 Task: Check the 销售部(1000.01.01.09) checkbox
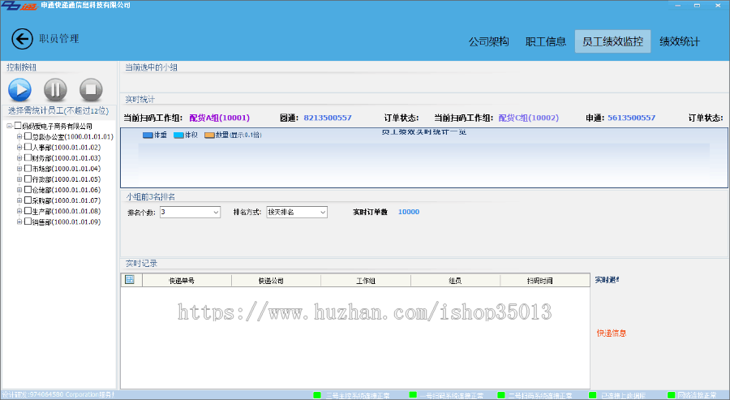pos(28,222)
